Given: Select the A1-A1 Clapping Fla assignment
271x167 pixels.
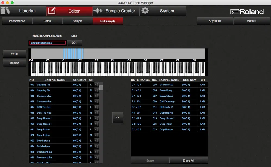Looking at the screenshot, I should pos(169,113).
